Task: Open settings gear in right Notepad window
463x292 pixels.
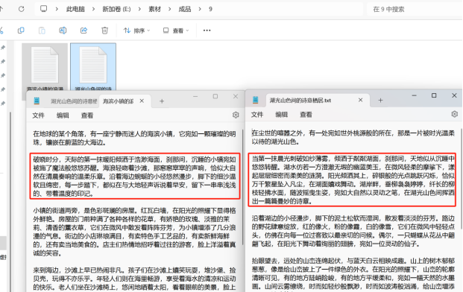Action: pos(455,114)
